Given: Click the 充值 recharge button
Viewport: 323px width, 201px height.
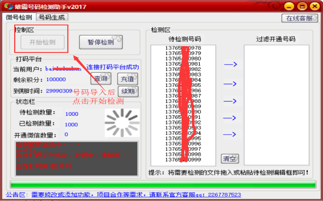Looking at the screenshot, I should (127, 79).
